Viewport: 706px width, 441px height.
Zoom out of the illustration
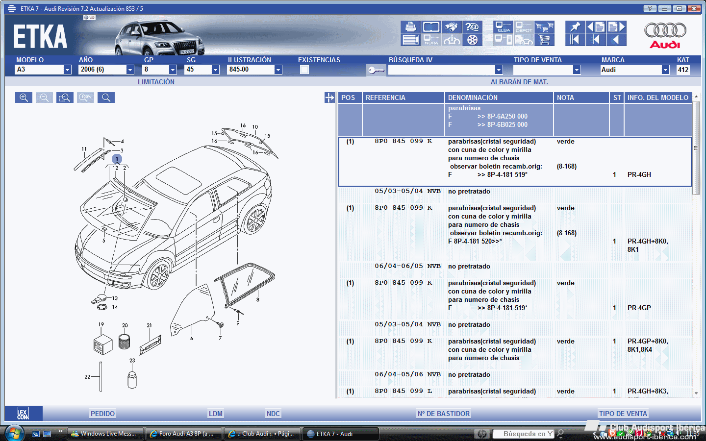(x=44, y=98)
